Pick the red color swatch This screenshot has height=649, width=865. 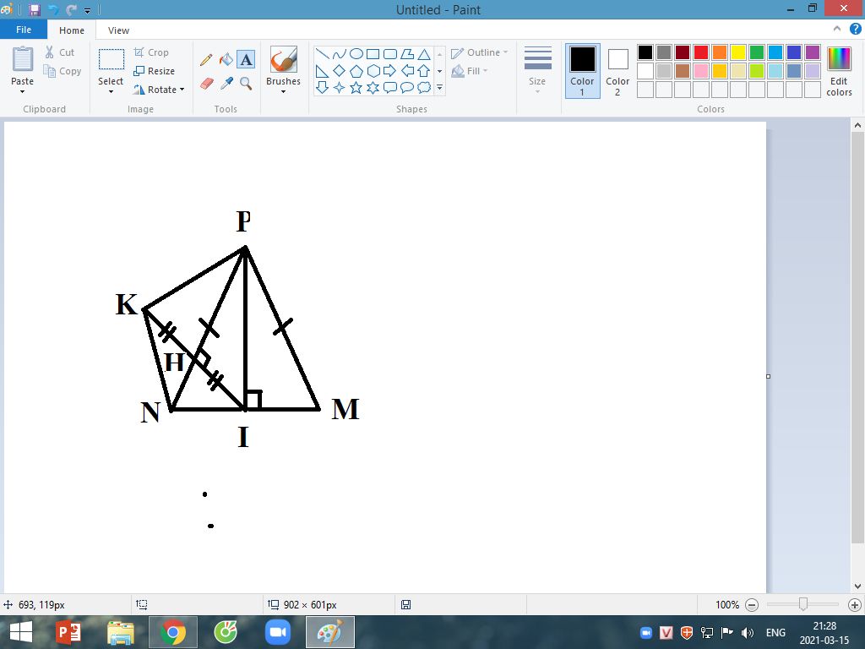pyautogui.click(x=701, y=52)
